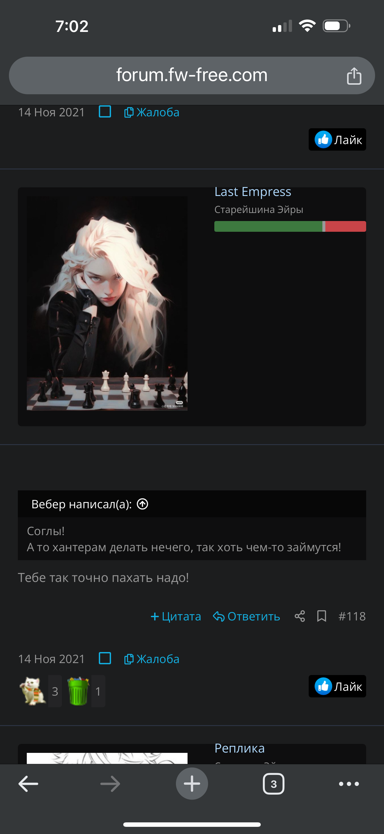
Task: Open the share icon on post #118
Action: [300, 616]
